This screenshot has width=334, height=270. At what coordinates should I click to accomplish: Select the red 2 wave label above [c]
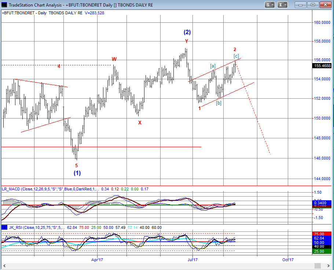235,50
